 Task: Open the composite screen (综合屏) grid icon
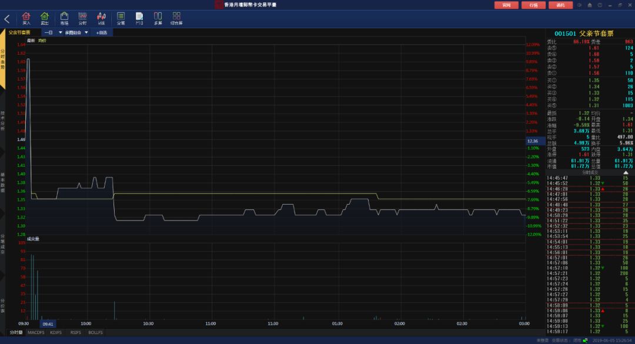coord(176,18)
